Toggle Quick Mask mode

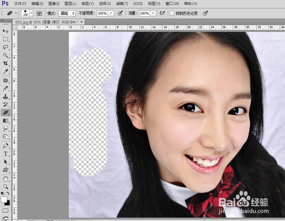point(6,210)
